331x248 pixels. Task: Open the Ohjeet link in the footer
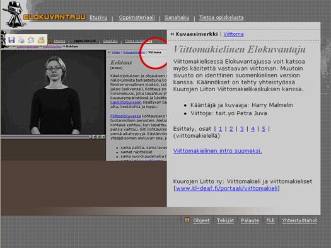(201, 220)
